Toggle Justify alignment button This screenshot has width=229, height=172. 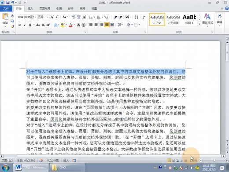[107, 25]
